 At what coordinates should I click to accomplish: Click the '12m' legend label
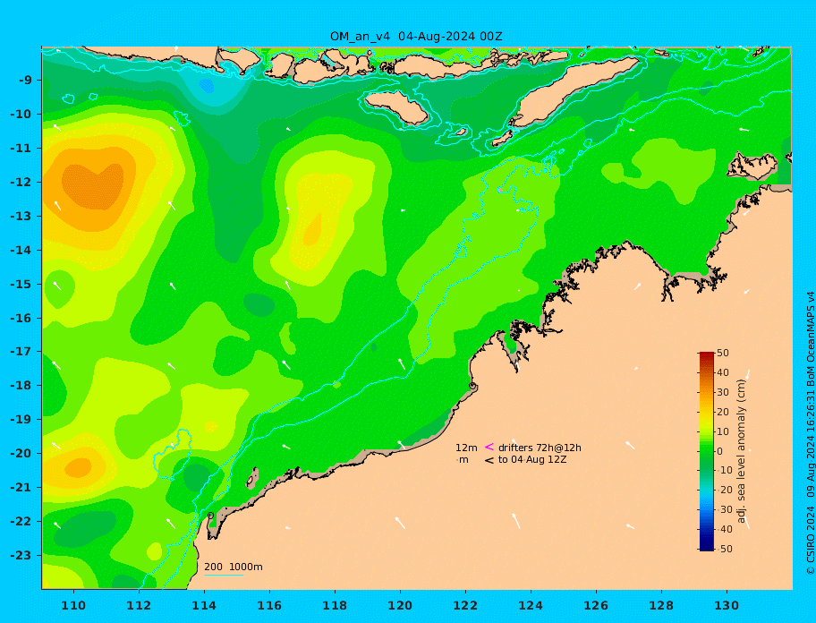tap(466, 448)
